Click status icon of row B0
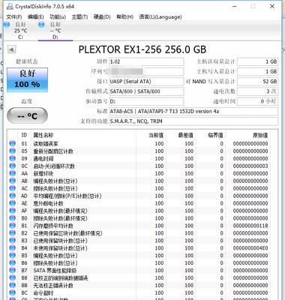 12,218
